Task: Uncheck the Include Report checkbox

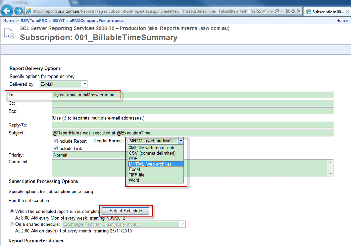Action: 55,141
